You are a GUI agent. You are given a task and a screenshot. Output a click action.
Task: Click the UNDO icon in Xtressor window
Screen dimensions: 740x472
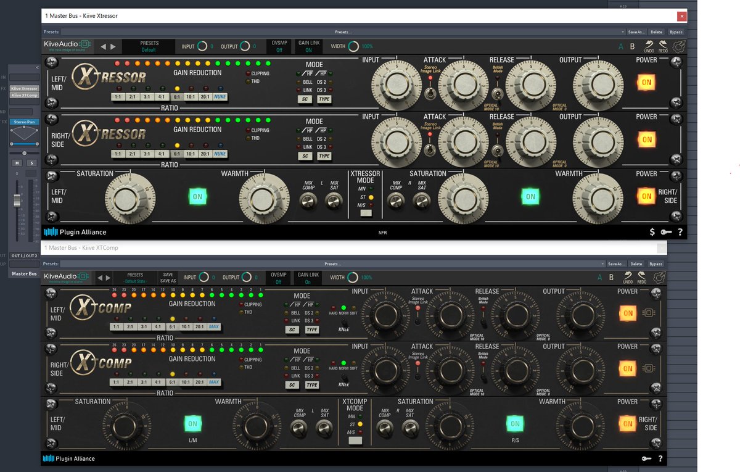(x=649, y=46)
